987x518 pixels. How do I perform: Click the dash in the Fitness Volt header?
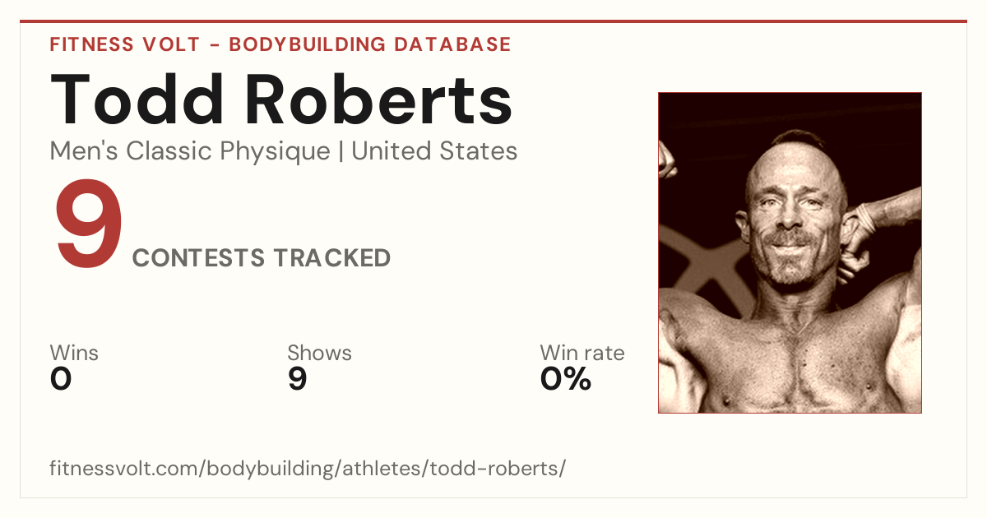214,45
